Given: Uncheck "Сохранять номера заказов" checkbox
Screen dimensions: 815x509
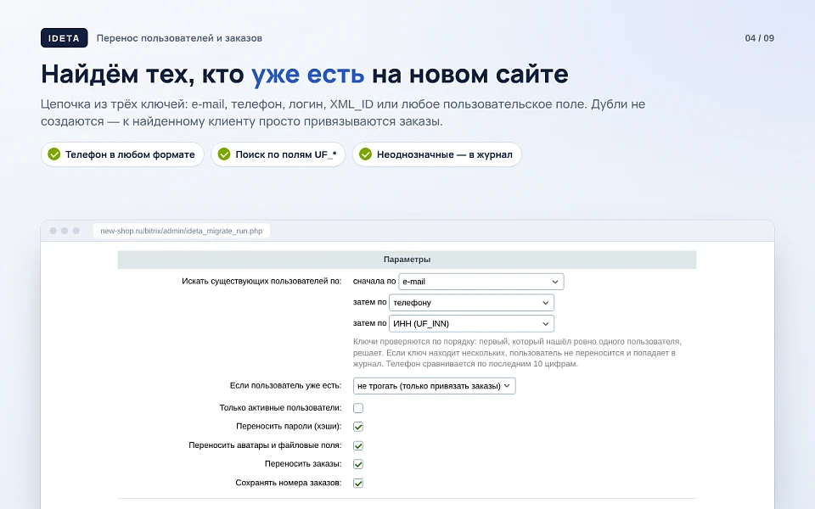Looking at the screenshot, I should (x=358, y=483).
